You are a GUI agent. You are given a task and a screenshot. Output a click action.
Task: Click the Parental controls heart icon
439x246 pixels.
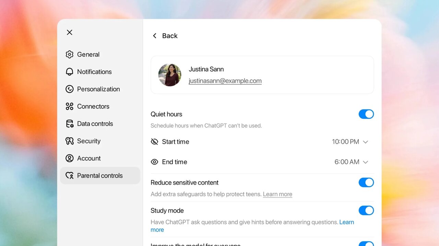(70, 176)
